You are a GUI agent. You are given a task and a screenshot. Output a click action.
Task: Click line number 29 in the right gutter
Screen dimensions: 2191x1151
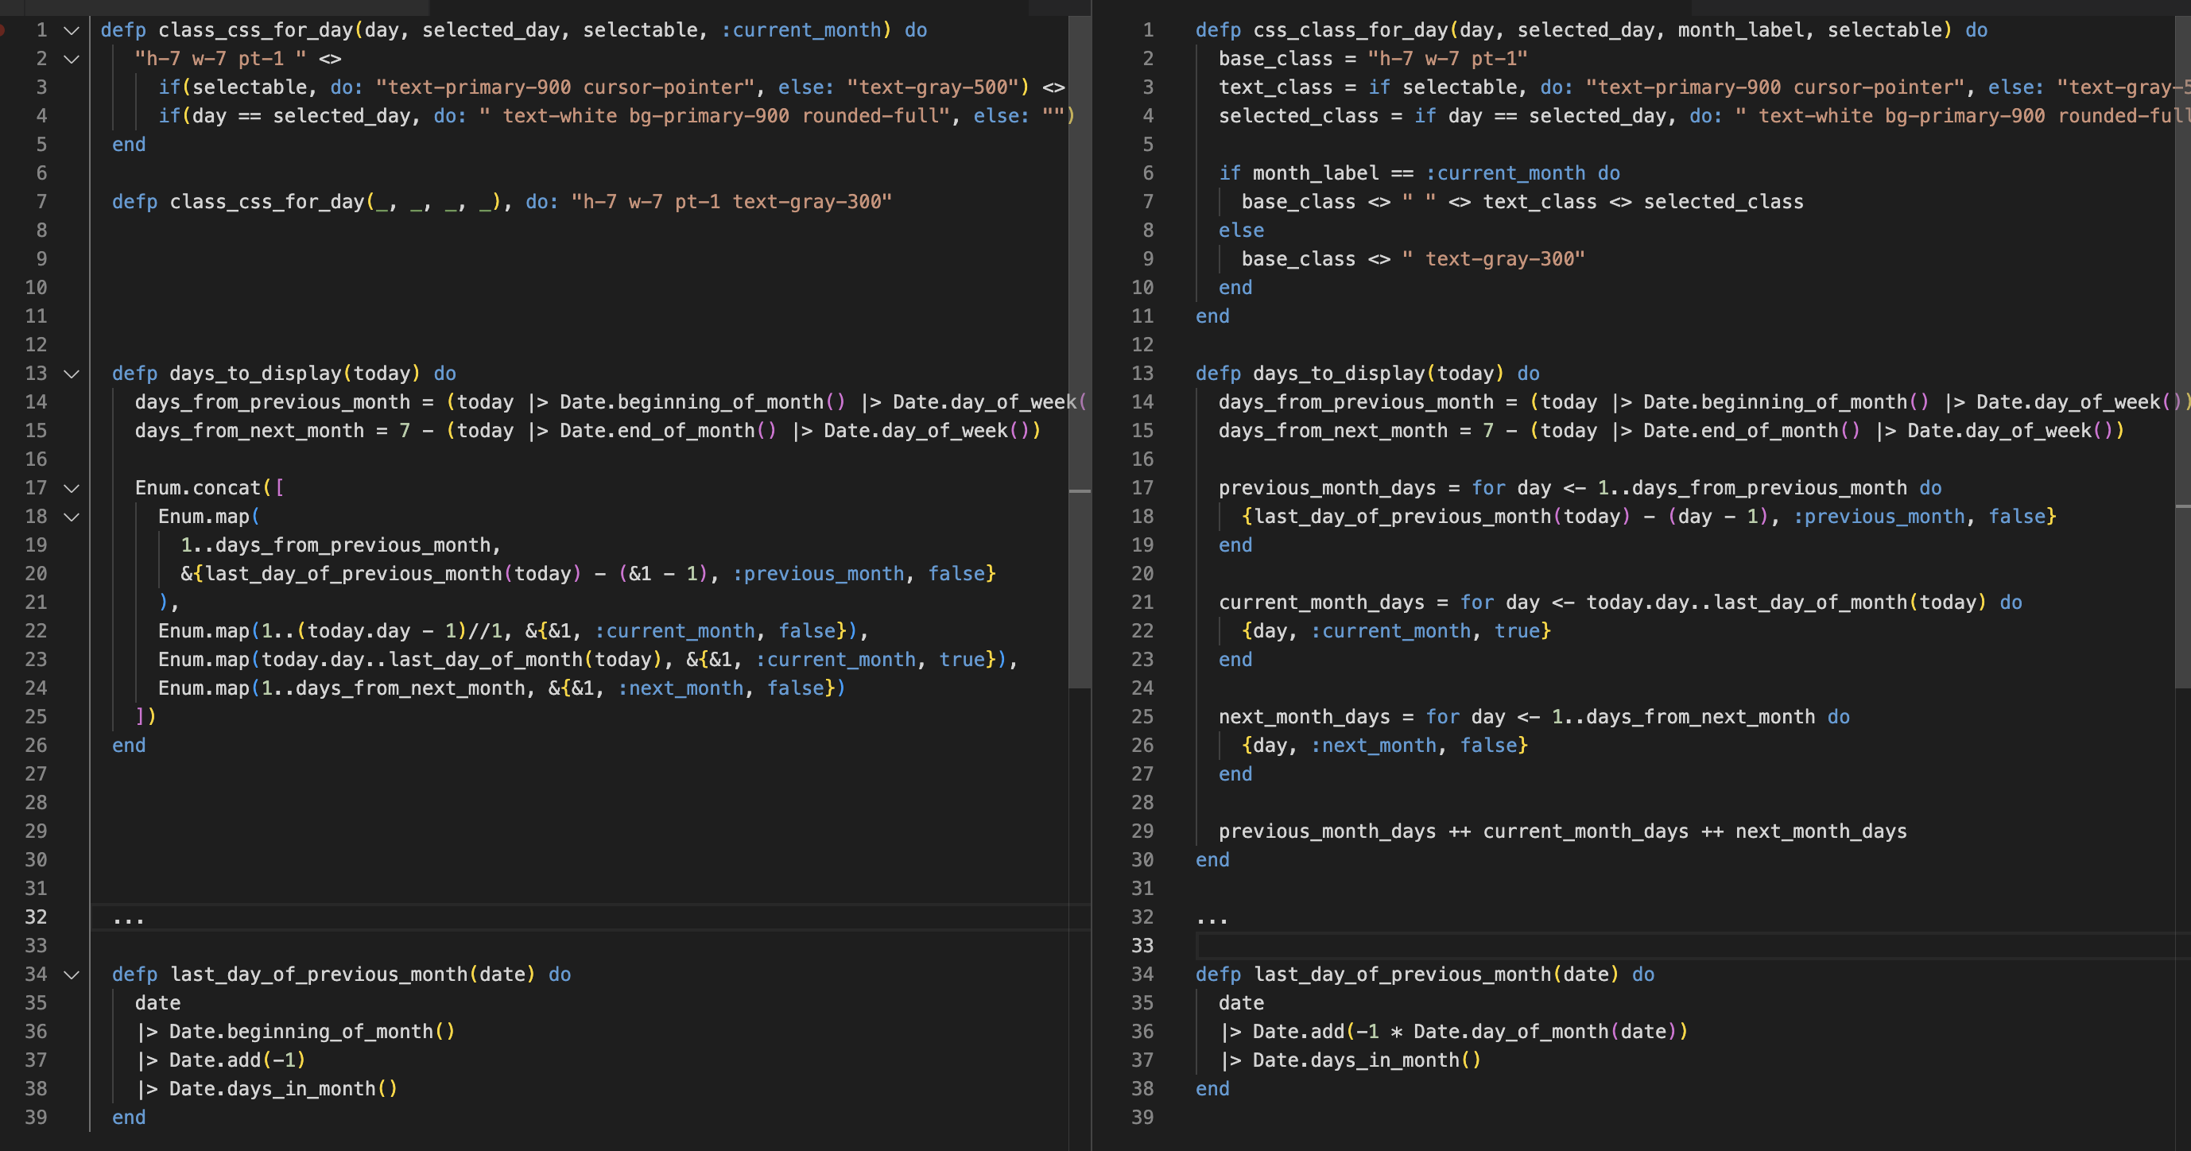click(x=1143, y=831)
